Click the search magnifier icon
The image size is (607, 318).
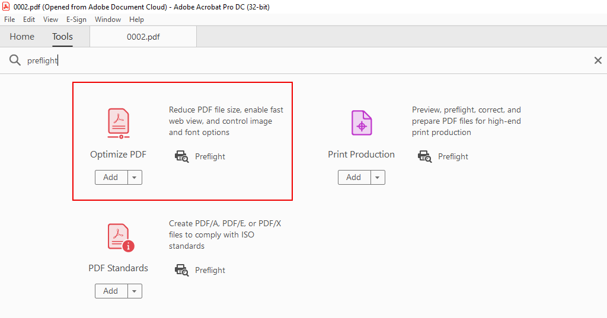[15, 60]
